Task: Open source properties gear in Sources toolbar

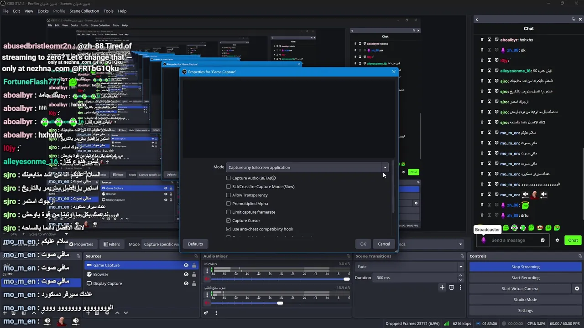Action: [108, 313]
